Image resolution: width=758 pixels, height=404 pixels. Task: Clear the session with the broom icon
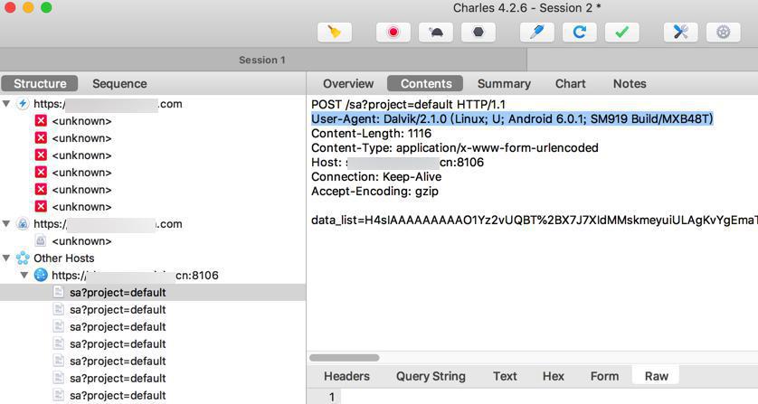coord(334,33)
